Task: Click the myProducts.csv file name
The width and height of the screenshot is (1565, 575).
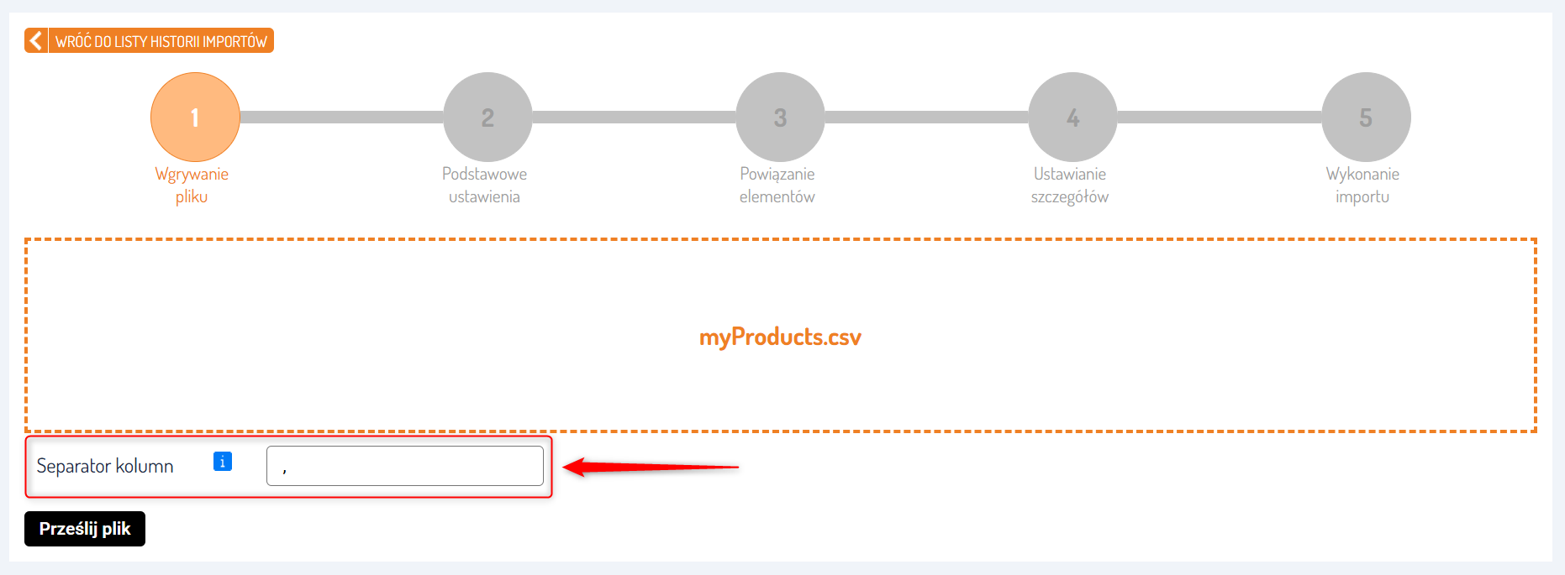Action: [x=780, y=337]
